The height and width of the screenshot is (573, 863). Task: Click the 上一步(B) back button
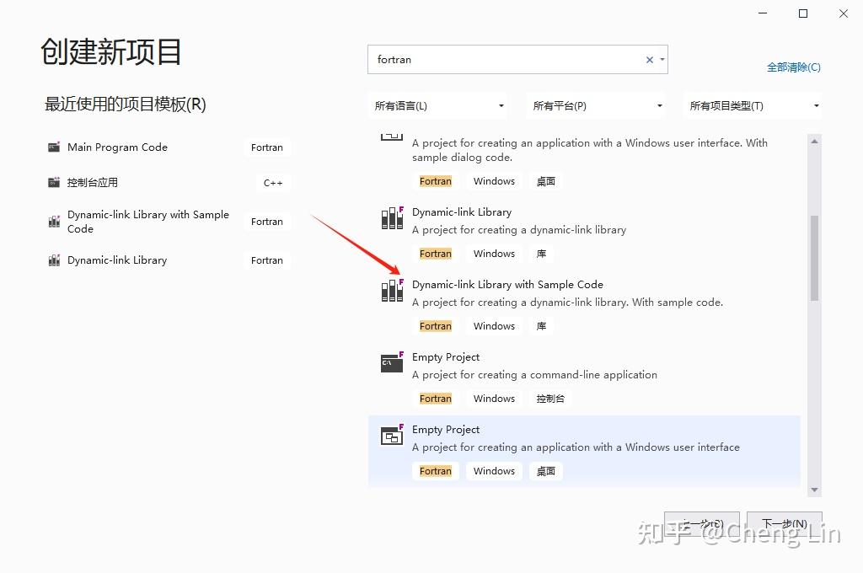(x=702, y=524)
